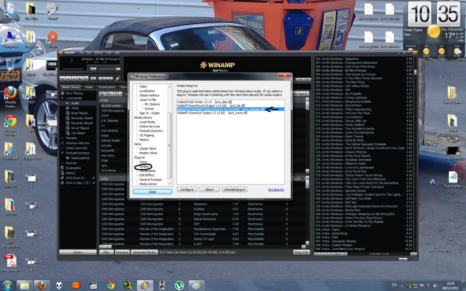Collapse the Local Media tree node
466x291 pixels.
point(62,98)
